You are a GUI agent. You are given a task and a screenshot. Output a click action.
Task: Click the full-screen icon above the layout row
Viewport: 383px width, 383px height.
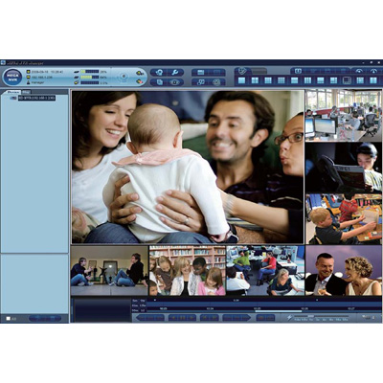tap(298, 71)
